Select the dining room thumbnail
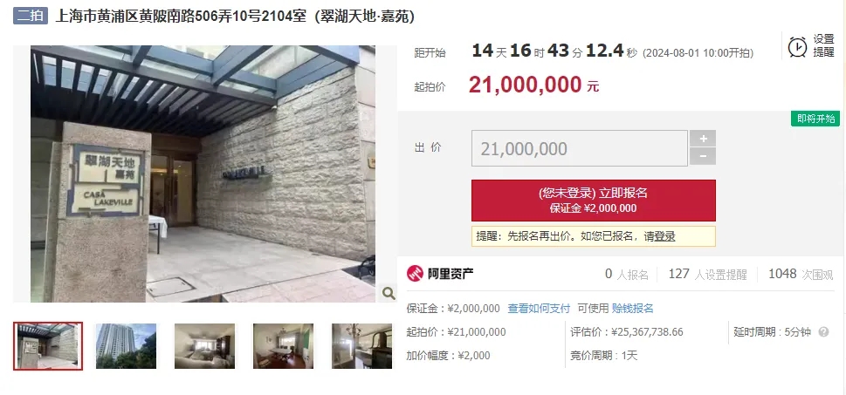Viewport: 846px width, 395px height. pos(283,346)
